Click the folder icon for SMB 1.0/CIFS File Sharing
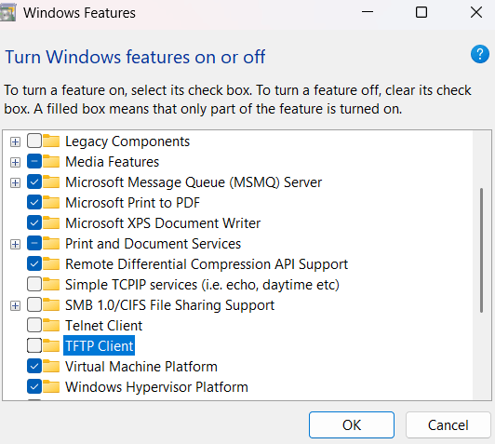 point(51,304)
